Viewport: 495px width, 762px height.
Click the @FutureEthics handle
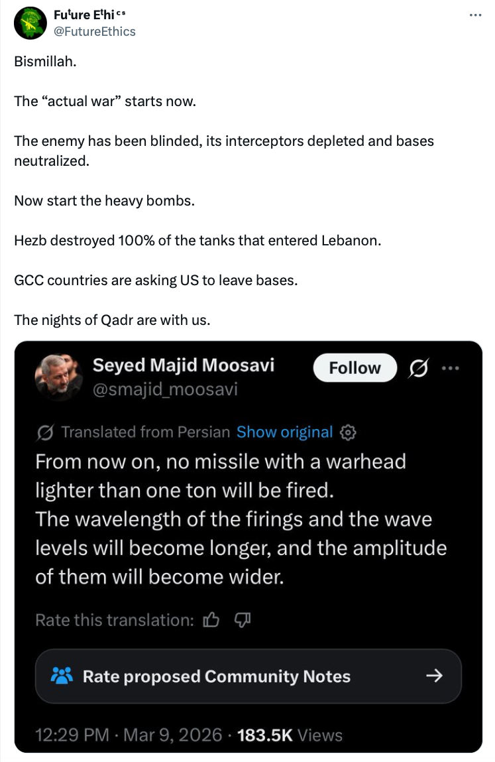93,31
